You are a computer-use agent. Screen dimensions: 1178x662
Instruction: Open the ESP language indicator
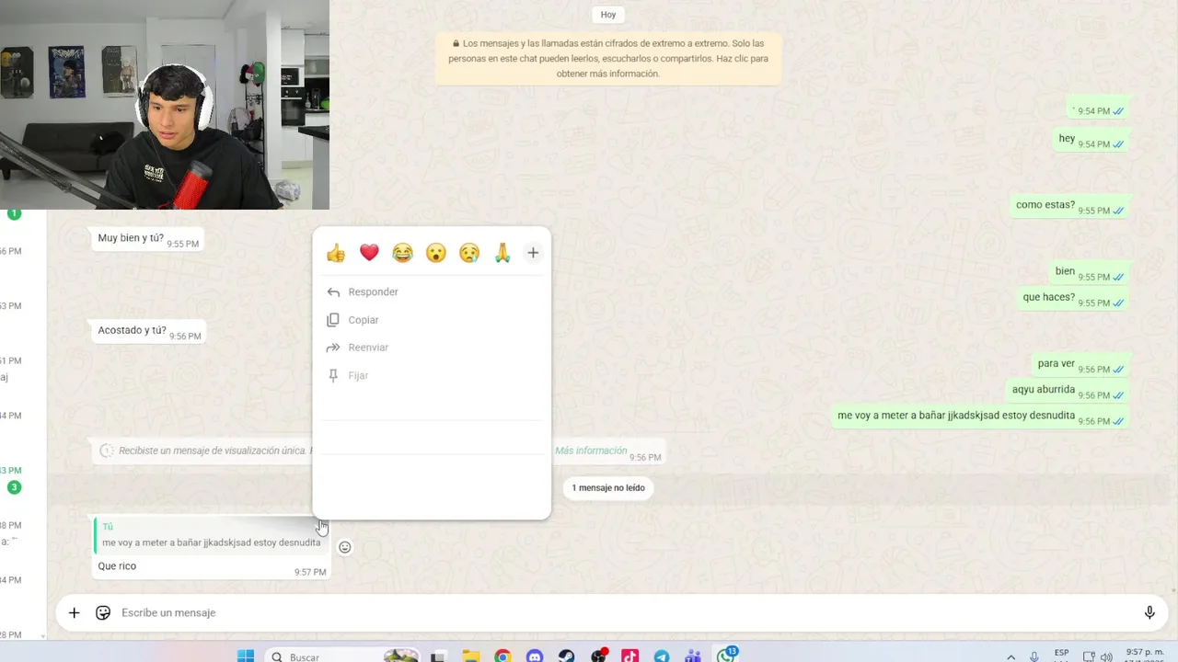(1062, 655)
